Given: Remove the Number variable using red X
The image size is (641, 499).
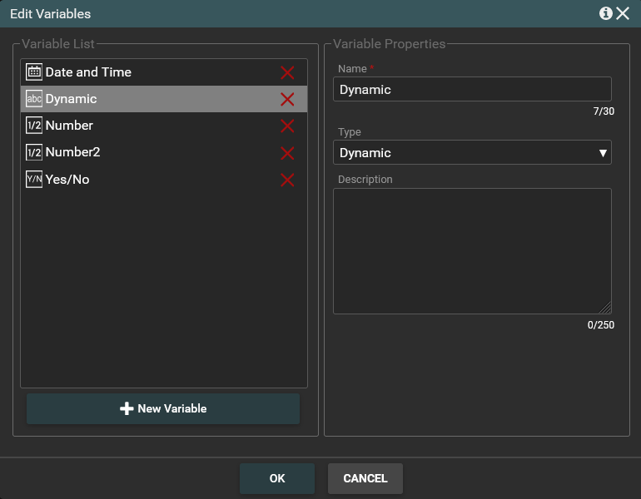Looking at the screenshot, I should click(287, 126).
